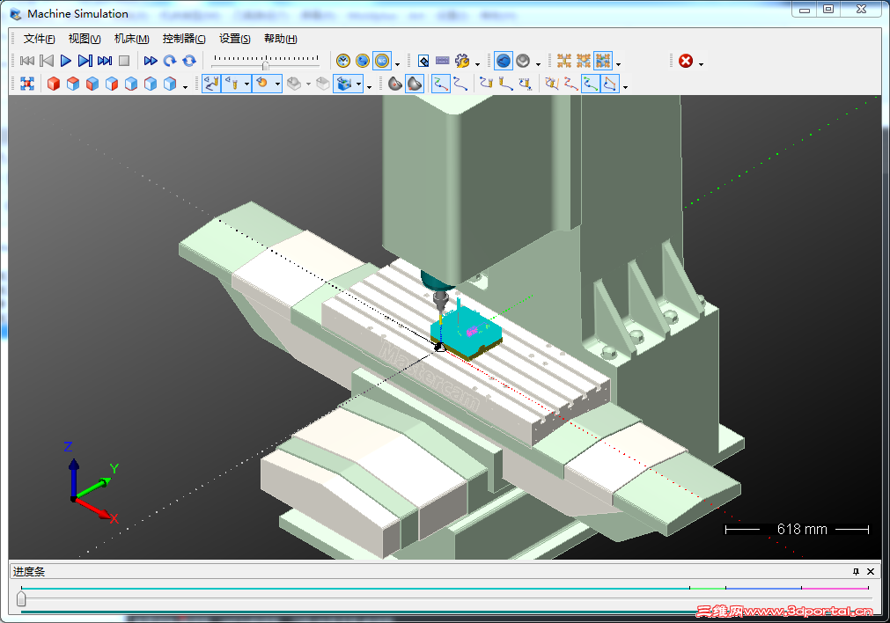
Task: Expand the dropdown beside the red X icon
Action: point(701,63)
